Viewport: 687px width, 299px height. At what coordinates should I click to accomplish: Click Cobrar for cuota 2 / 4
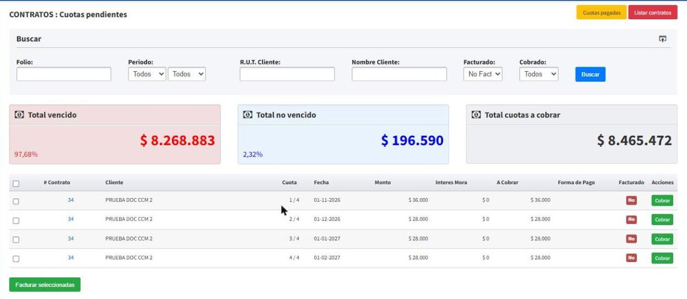[662, 220]
